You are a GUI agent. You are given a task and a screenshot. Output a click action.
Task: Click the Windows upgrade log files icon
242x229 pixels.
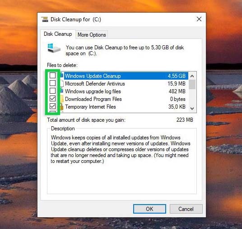click(x=62, y=91)
